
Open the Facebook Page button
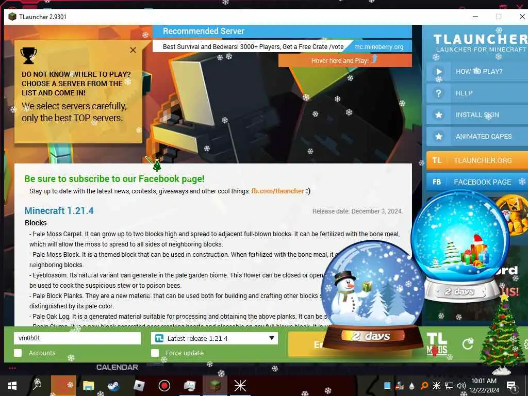click(477, 182)
